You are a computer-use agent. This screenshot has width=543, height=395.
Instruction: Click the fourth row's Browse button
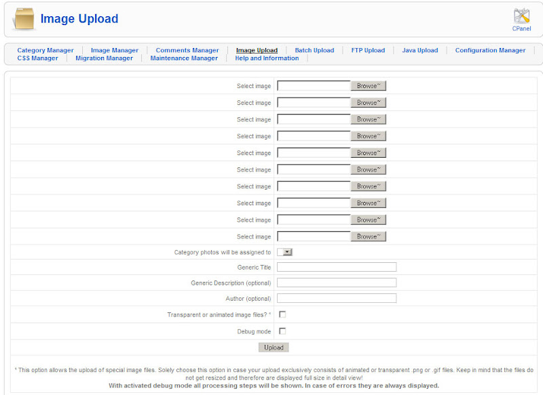pos(369,136)
